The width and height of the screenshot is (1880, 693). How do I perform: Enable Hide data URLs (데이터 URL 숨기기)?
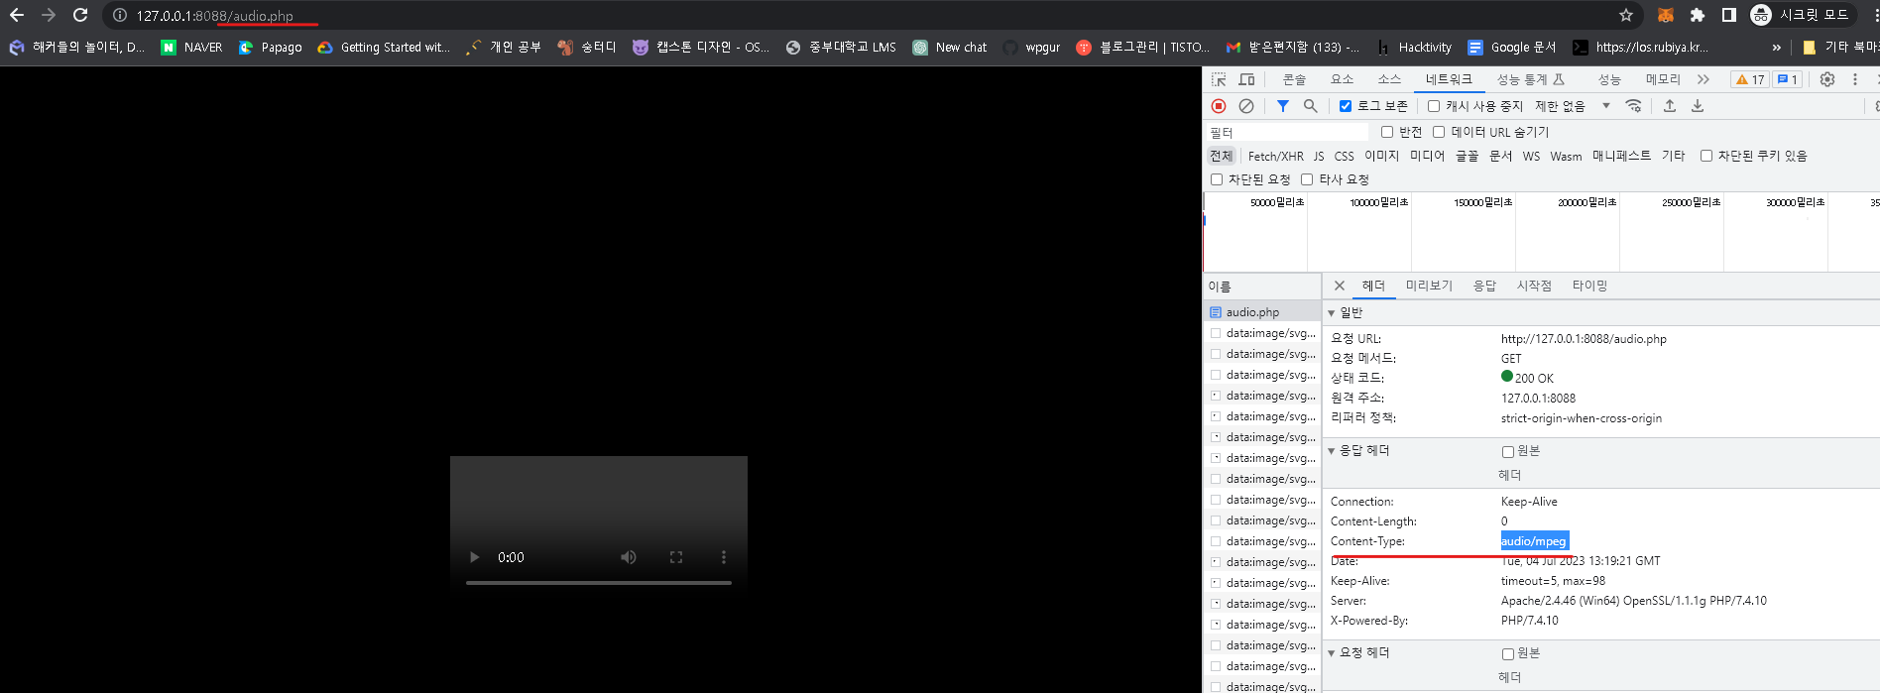1439,132
